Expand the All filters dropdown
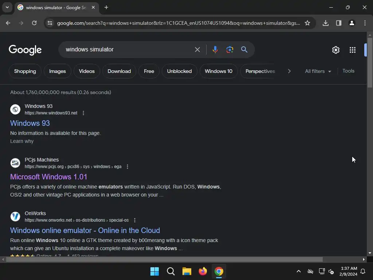 tap(318, 71)
